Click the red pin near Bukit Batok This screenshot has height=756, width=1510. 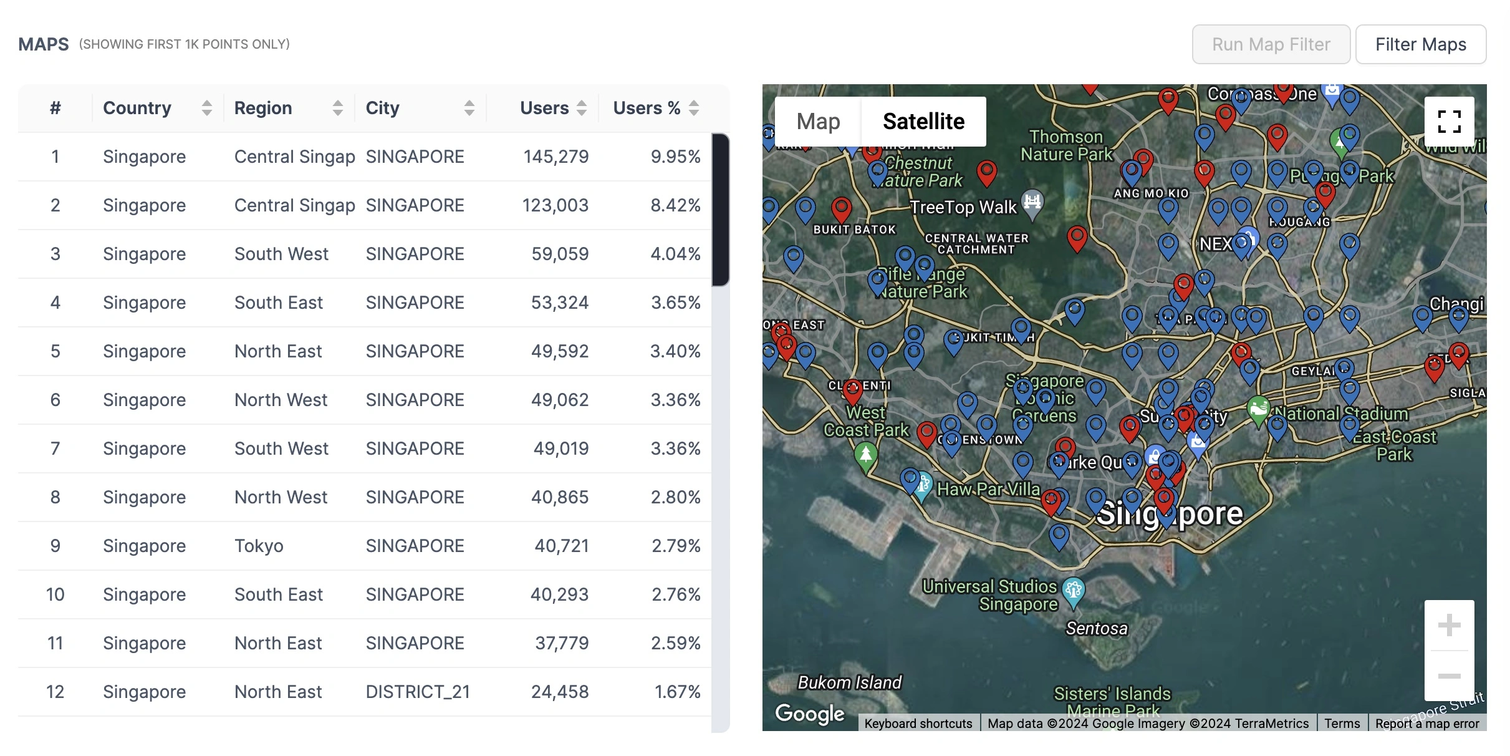coord(841,208)
